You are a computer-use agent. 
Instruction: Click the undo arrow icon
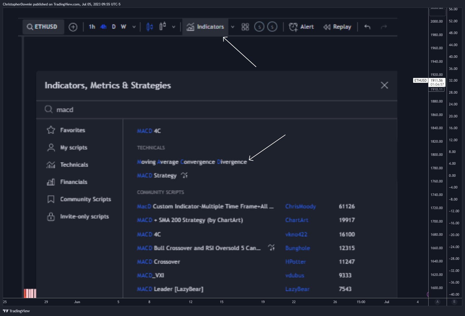click(367, 27)
